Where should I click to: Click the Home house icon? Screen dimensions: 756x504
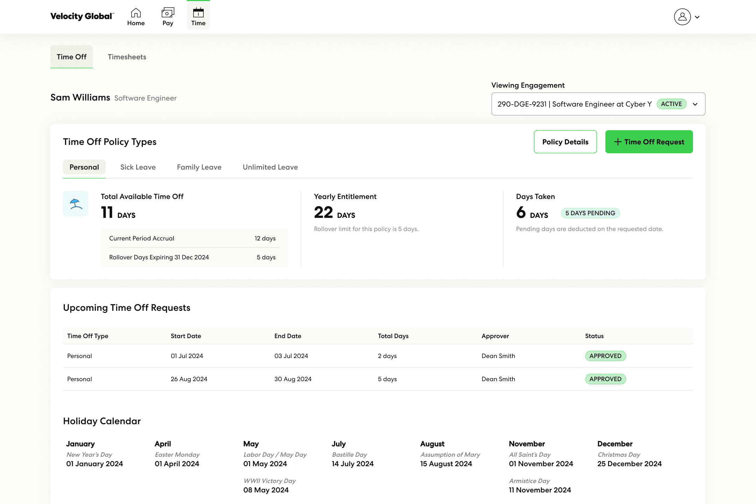coord(136,13)
